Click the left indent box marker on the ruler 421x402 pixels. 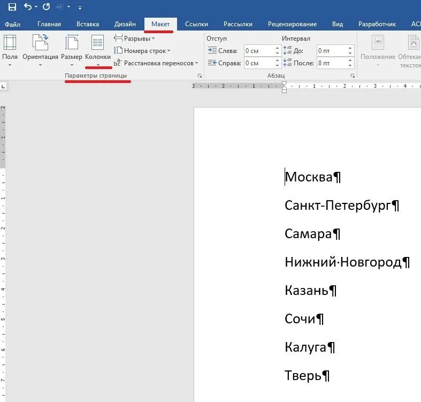pyautogui.click(x=284, y=91)
